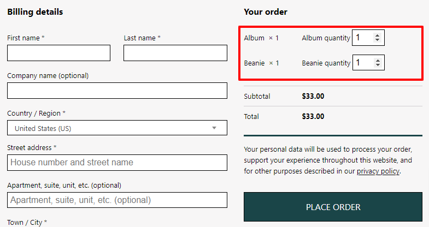This screenshot has width=429, height=227.
Task: Click the Billing details heading
Action: pyautogui.click(x=35, y=12)
